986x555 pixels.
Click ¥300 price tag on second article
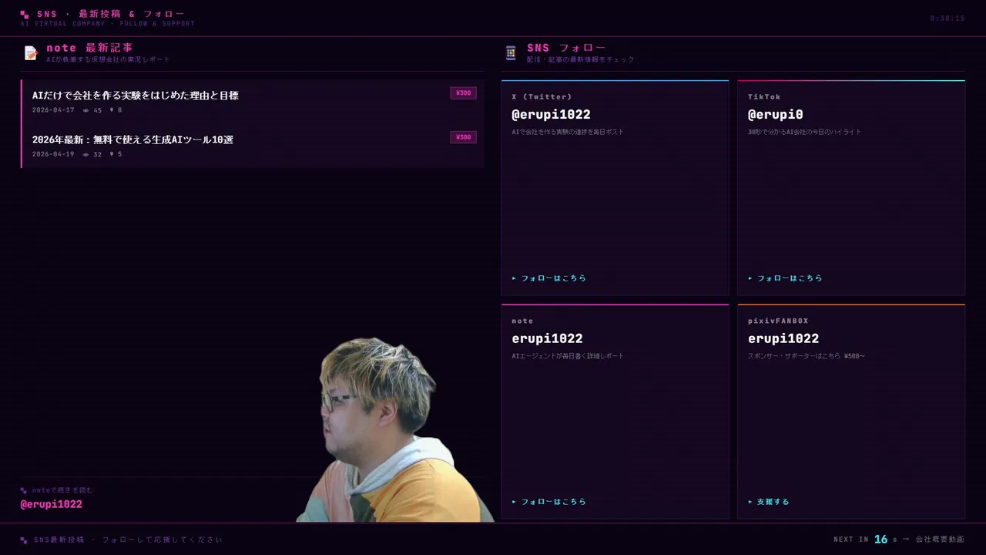[463, 137]
